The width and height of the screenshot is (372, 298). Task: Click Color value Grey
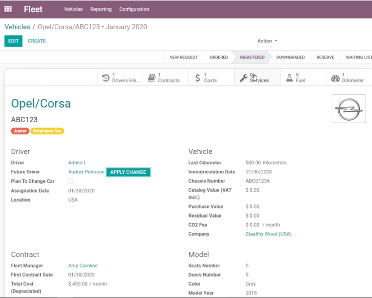(250, 284)
